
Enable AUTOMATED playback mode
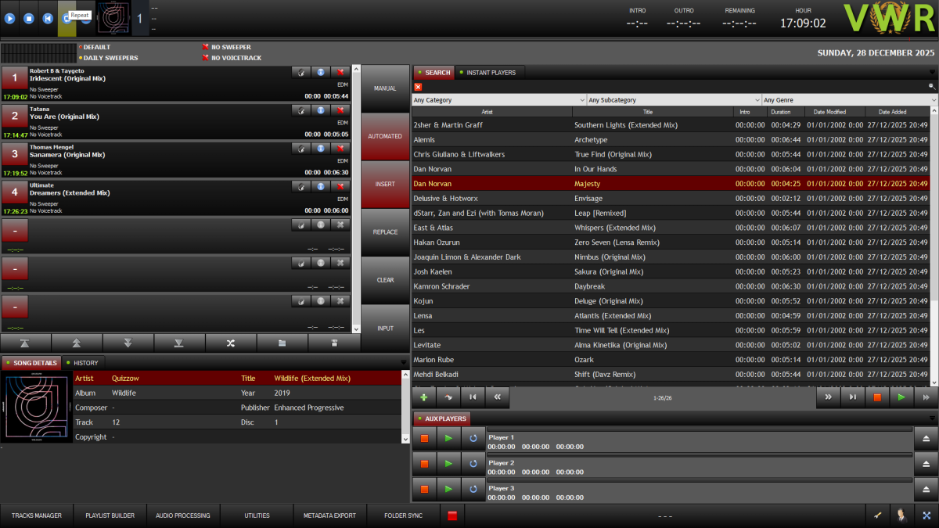click(x=385, y=136)
